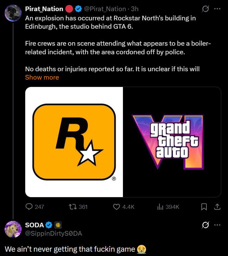228x256 pixels.
Task: Click the repost icon showing 361
Action: [x=73, y=207]
